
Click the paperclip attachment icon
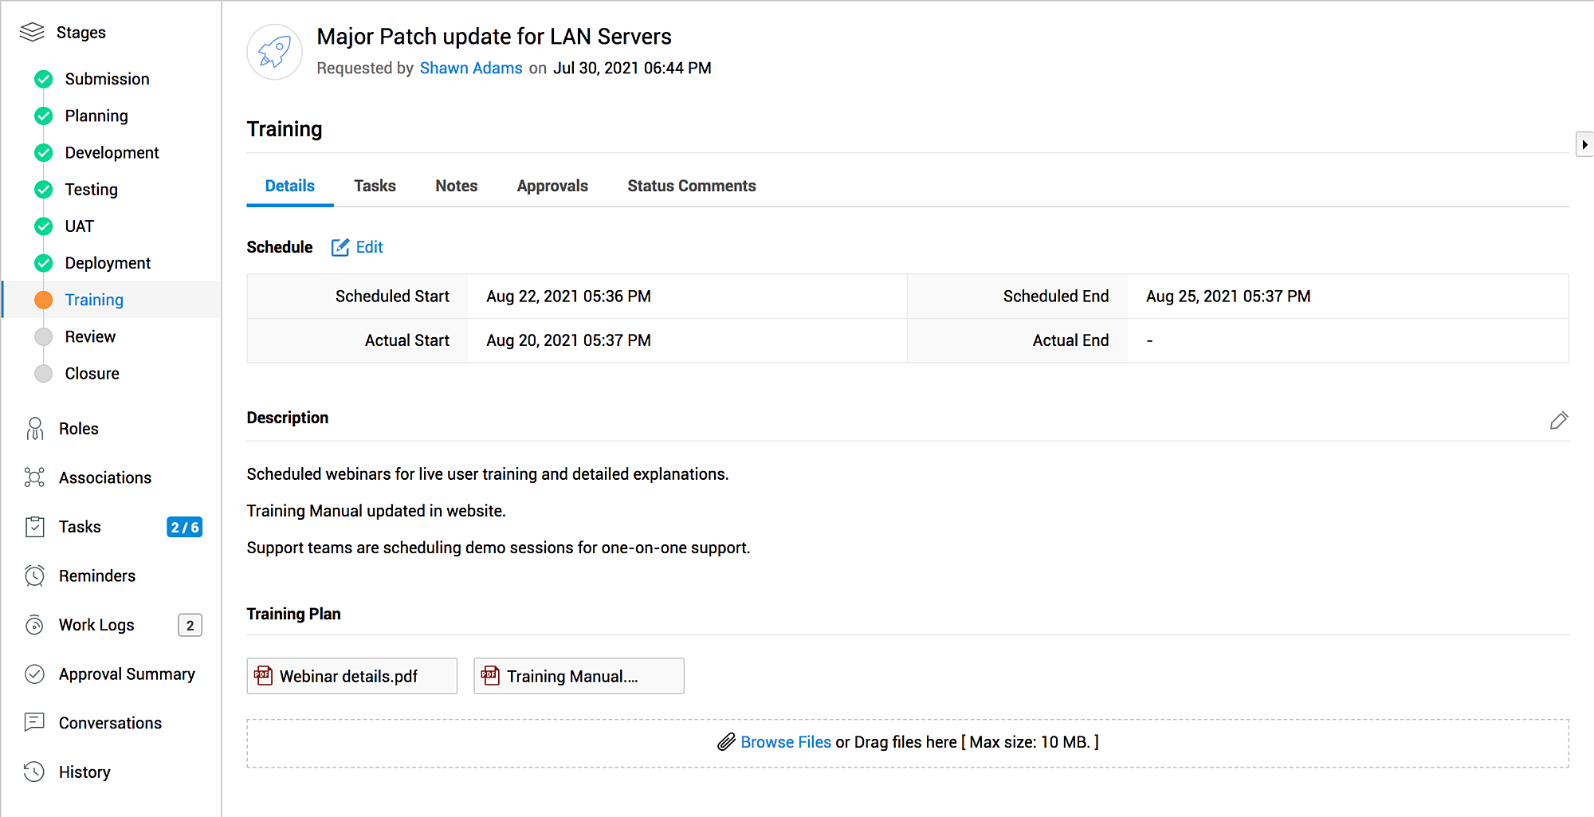[x=726, y=742]
